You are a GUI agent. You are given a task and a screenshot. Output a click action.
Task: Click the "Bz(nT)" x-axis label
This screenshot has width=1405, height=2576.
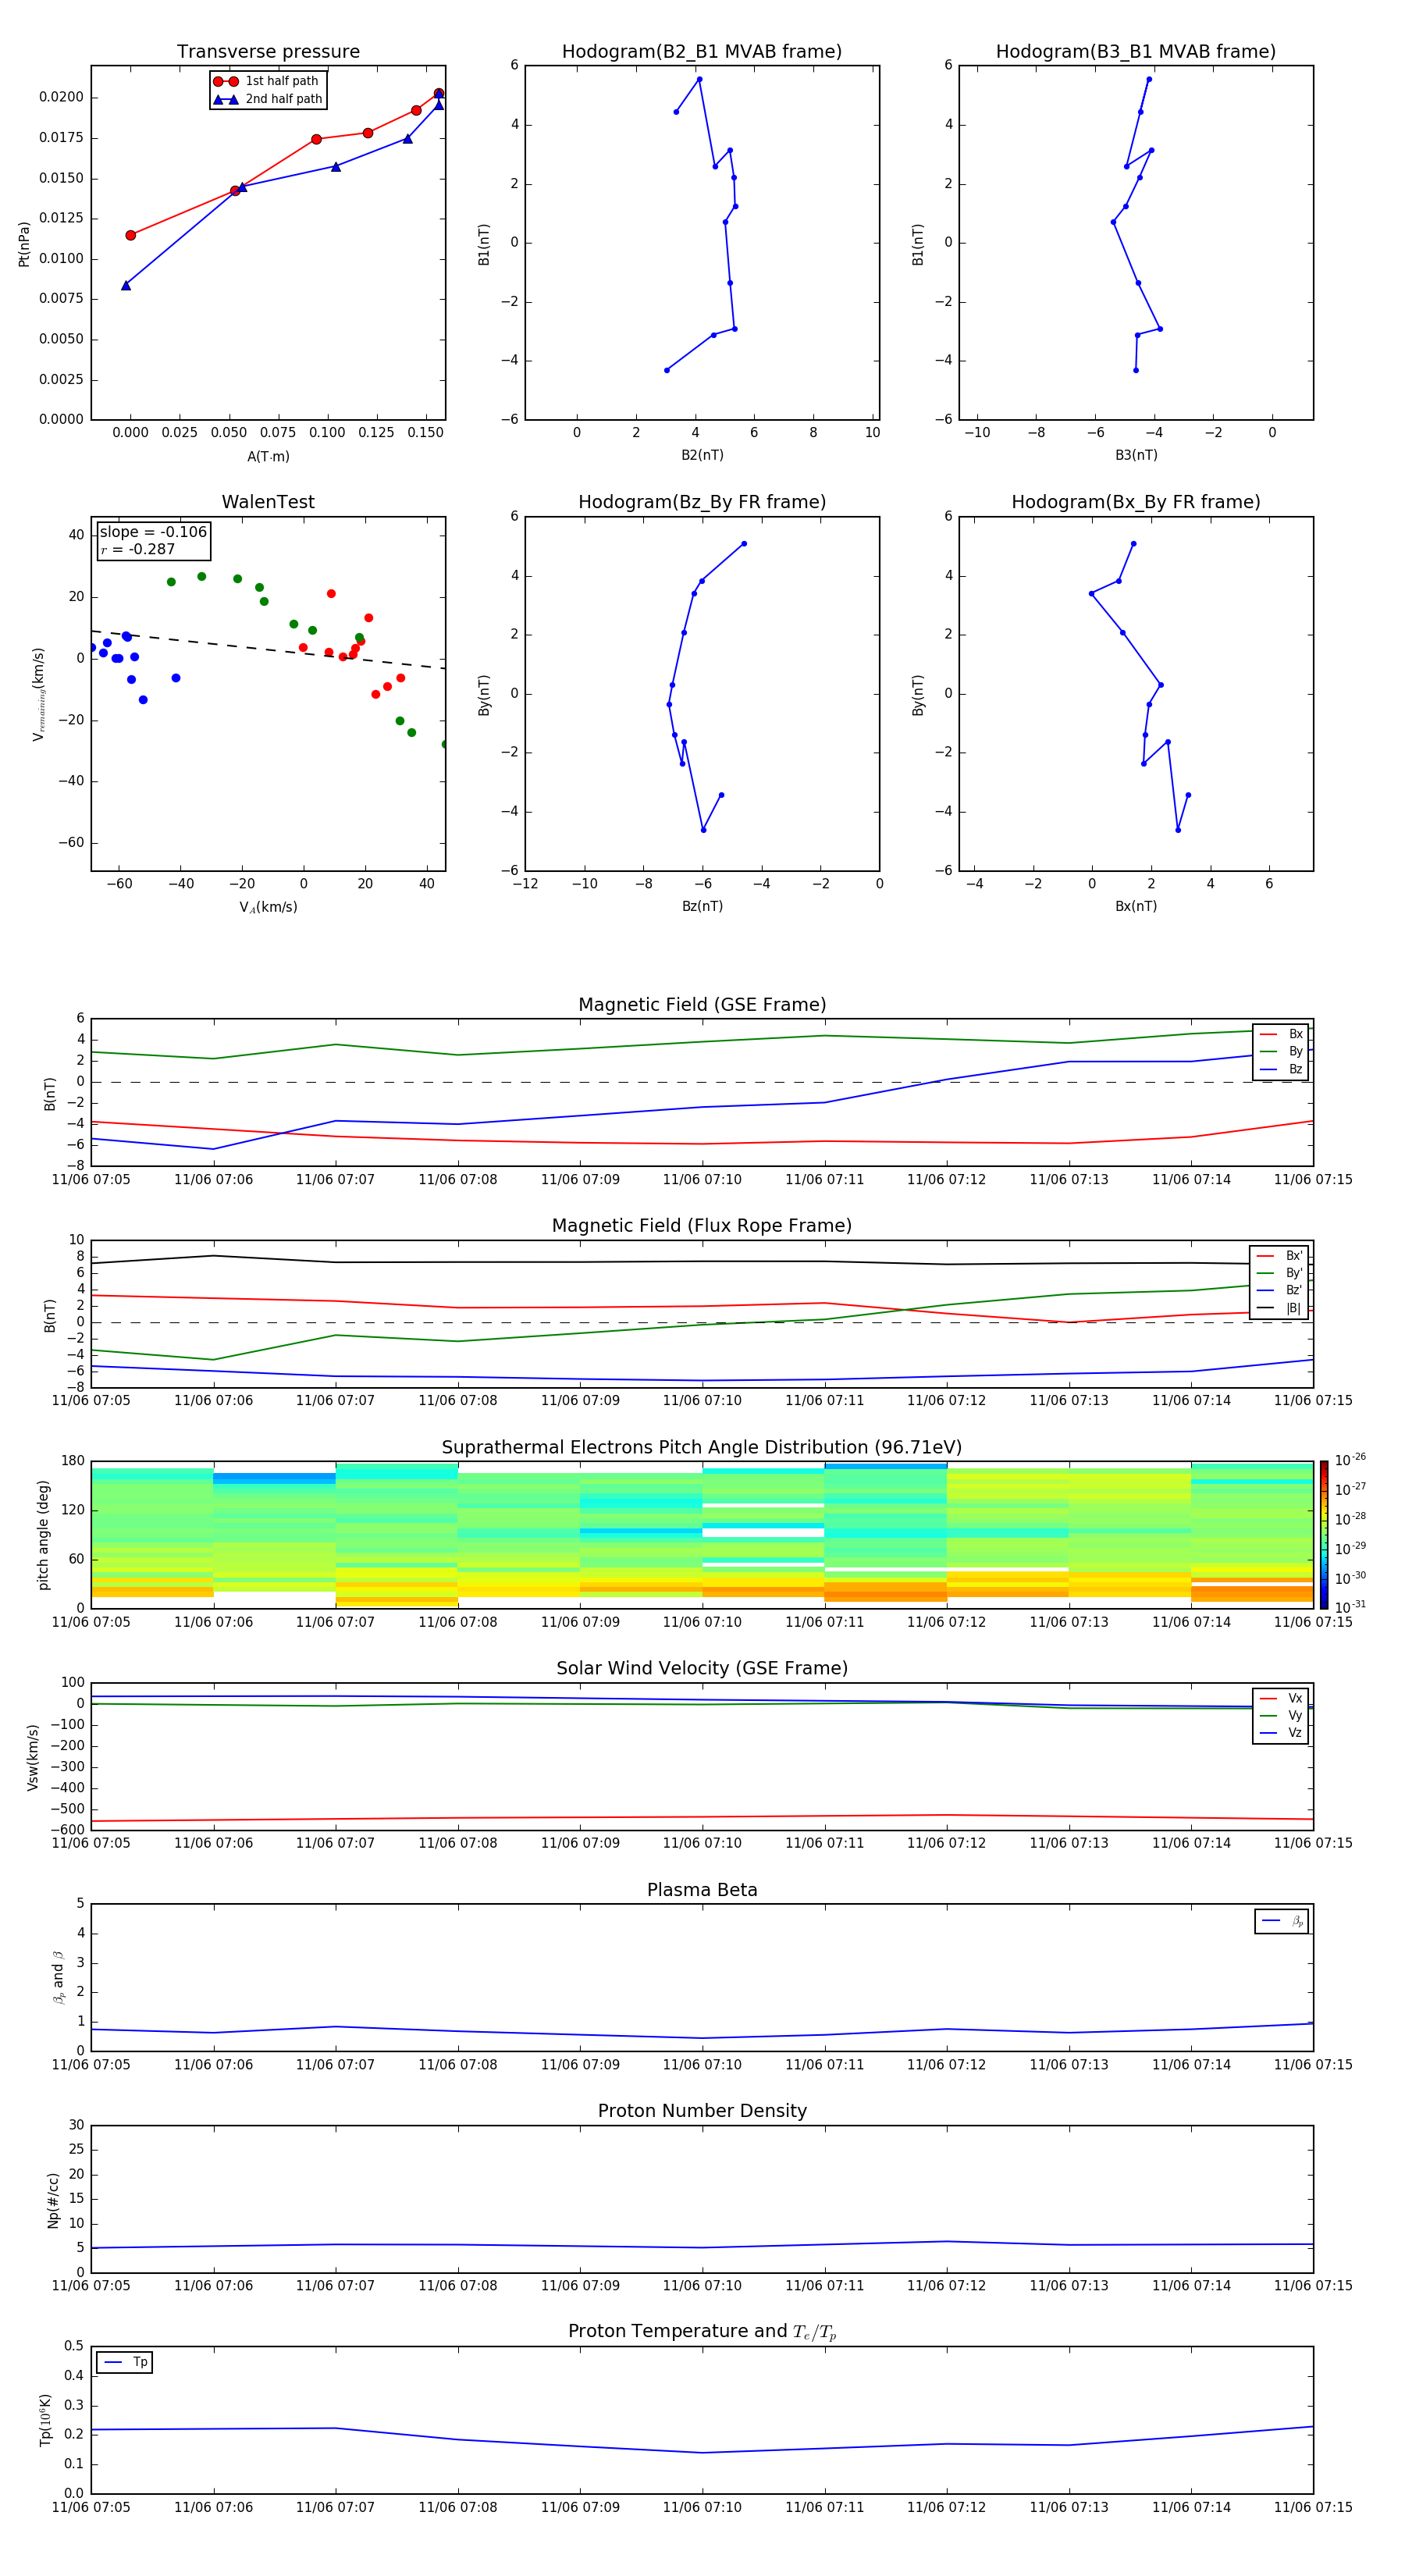pyautogui.click(x=702, y=906)
